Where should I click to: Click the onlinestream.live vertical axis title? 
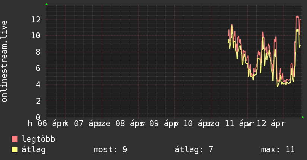pos(4,61)
